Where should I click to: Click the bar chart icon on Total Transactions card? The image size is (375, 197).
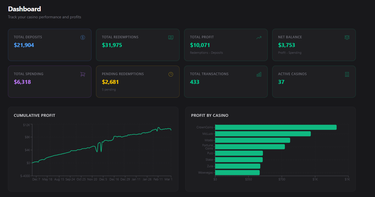point(259,74)
